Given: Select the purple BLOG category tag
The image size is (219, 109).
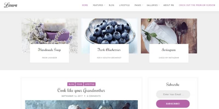Looking at the screenshot, I should pyautogui.click(x=71, y=84).
